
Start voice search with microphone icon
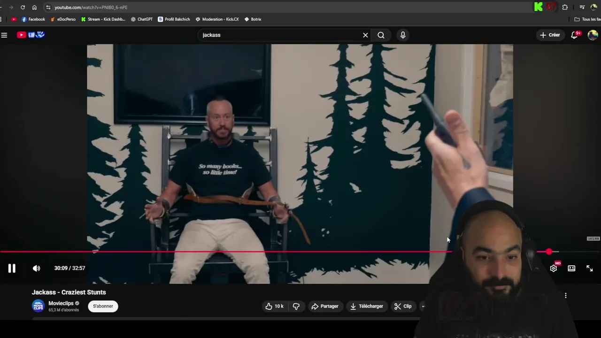click(x=403, y=35)
